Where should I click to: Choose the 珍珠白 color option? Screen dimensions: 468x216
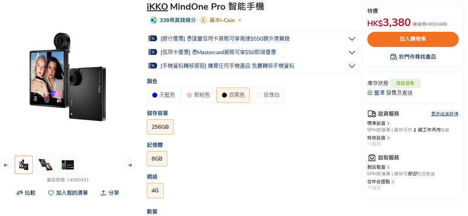coord(268,95)
